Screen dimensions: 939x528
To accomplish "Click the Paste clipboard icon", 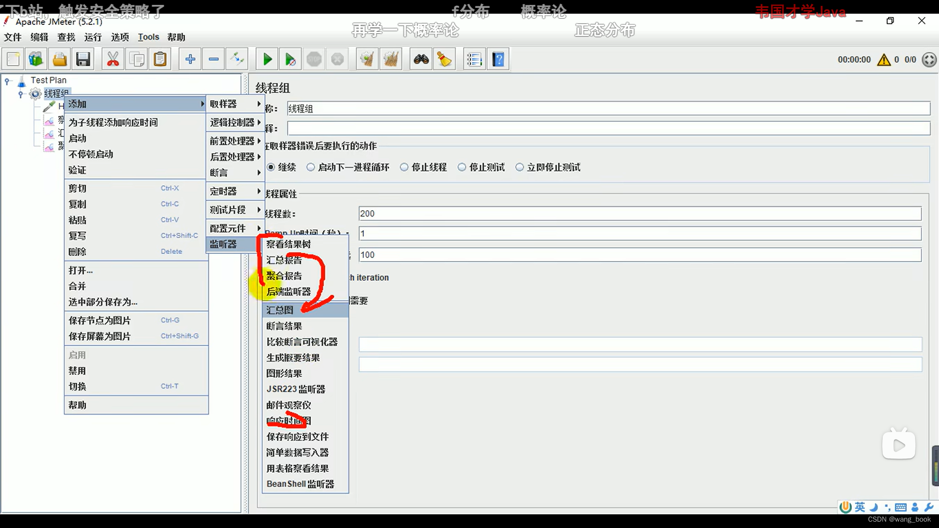I will 160,60.
